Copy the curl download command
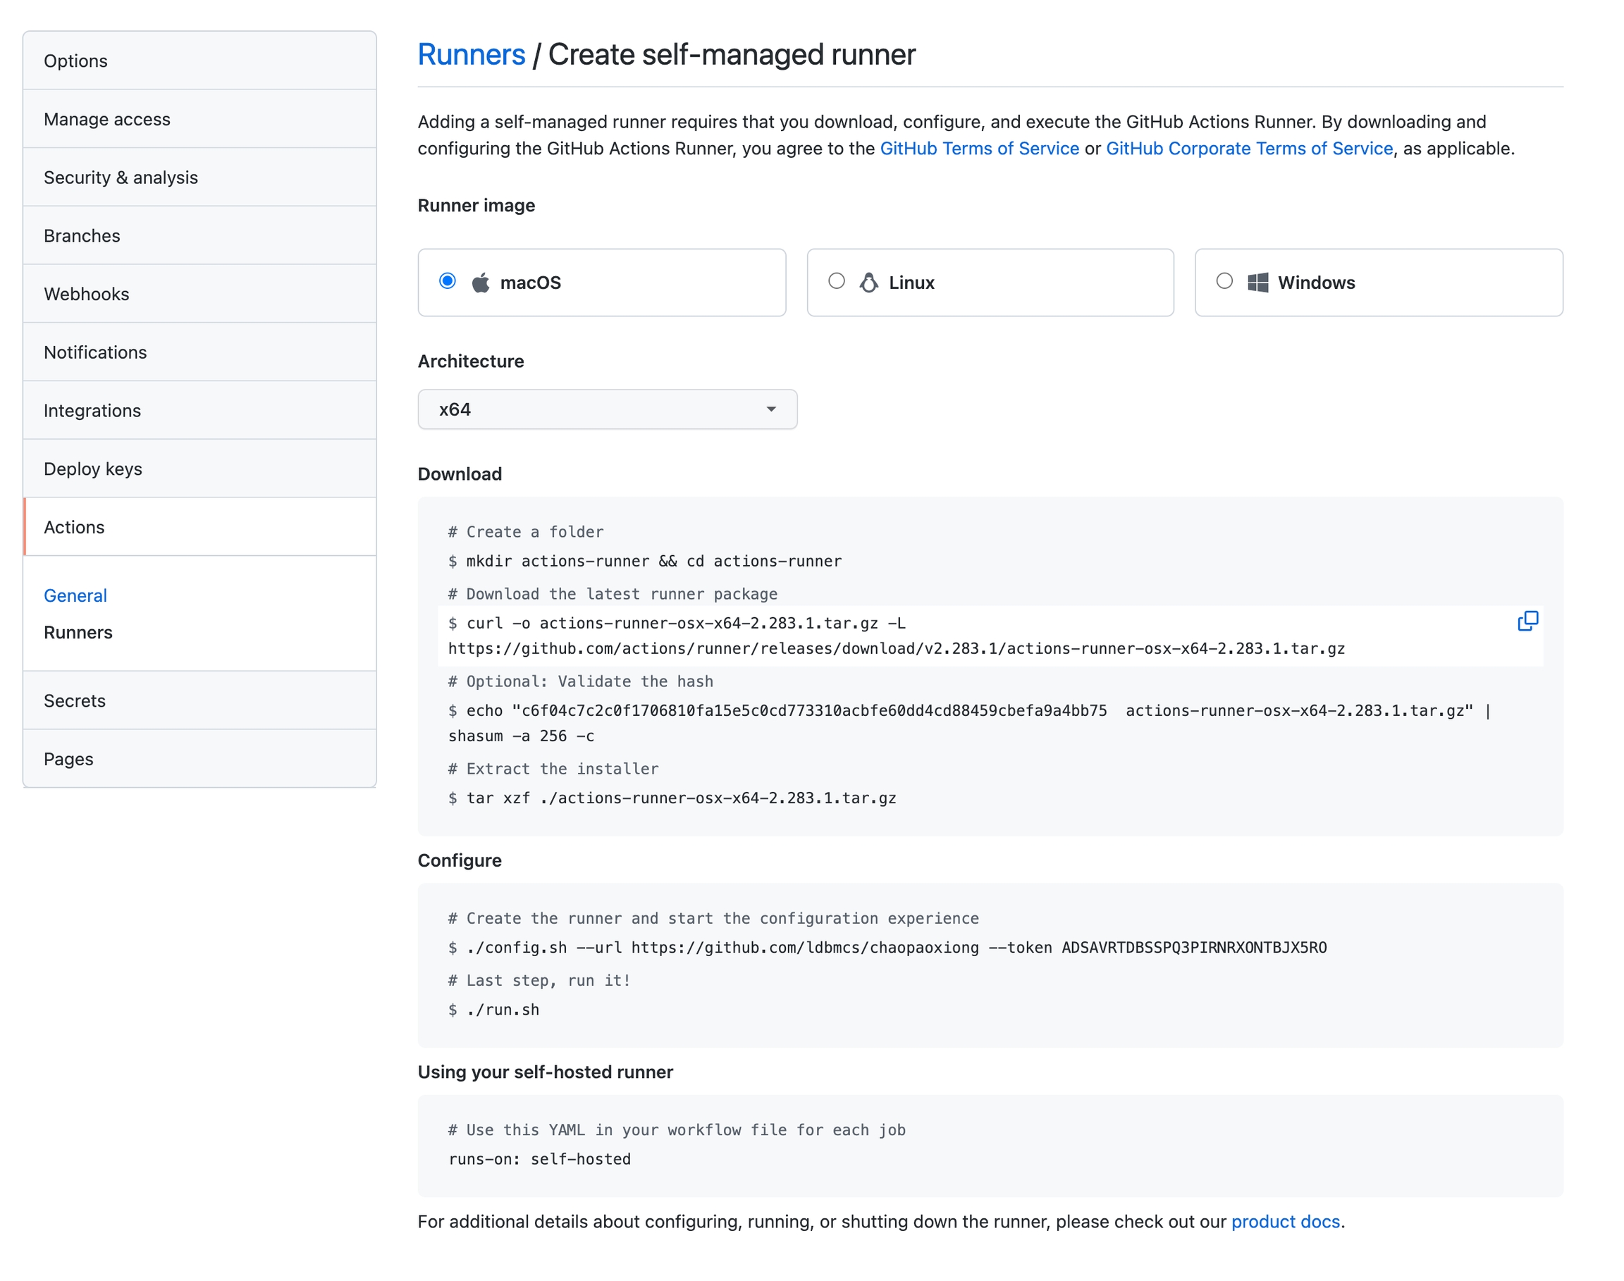Viewport: 1624px width, 1281px height. coord(1527,621)
